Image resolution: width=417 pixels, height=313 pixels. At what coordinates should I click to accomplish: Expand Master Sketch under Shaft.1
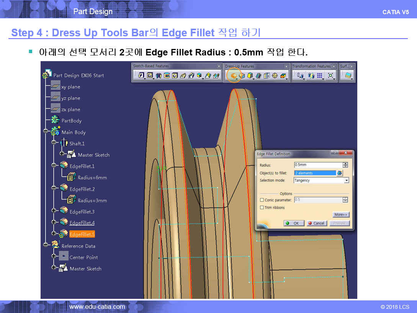pos(62,154)
